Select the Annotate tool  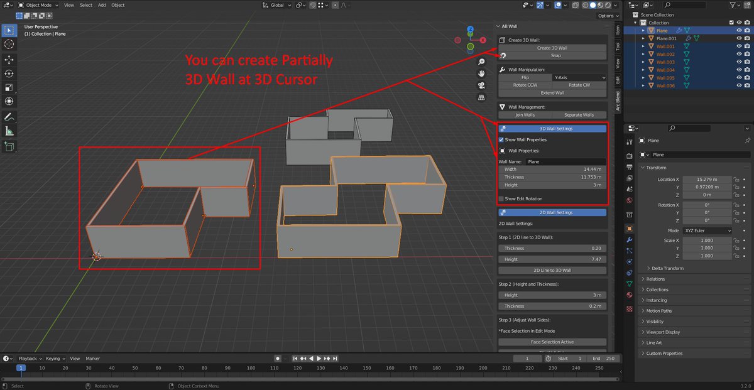9,117
